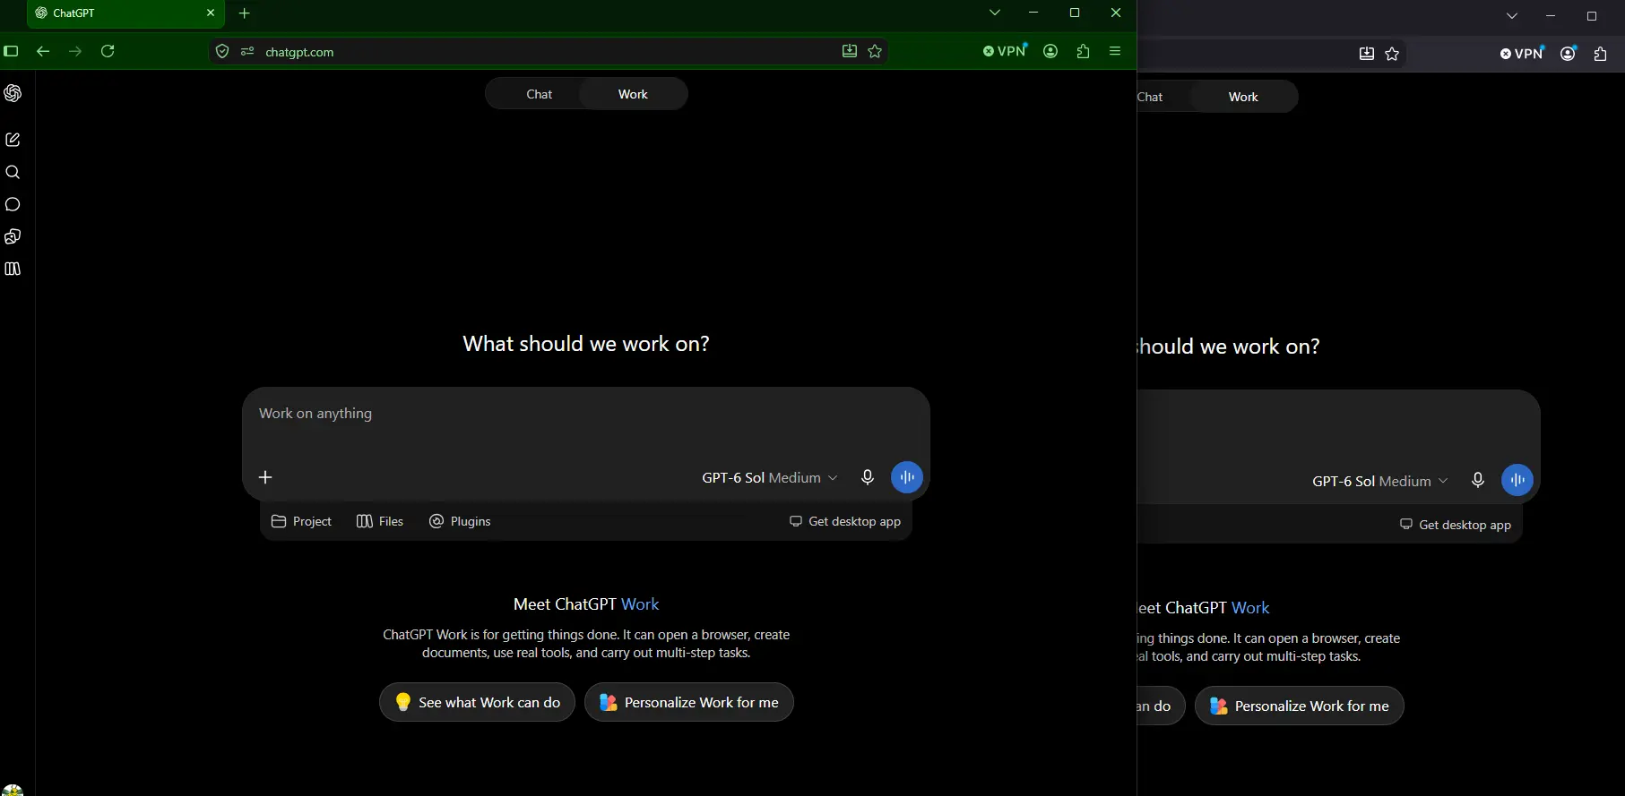Viewport: 1625px width, 796px height.
Task: Click Personalize Work for me button
Action: (689, 702)
